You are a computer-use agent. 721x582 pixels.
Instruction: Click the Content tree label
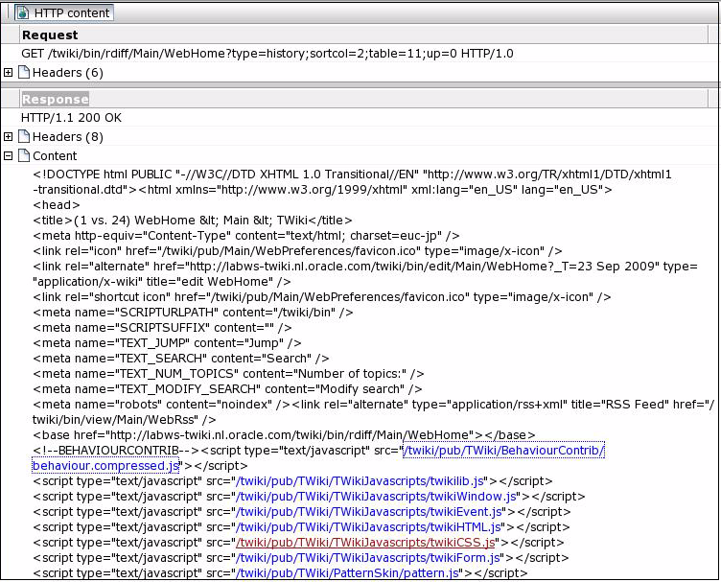pyautogui.click(x=55, y=156)
